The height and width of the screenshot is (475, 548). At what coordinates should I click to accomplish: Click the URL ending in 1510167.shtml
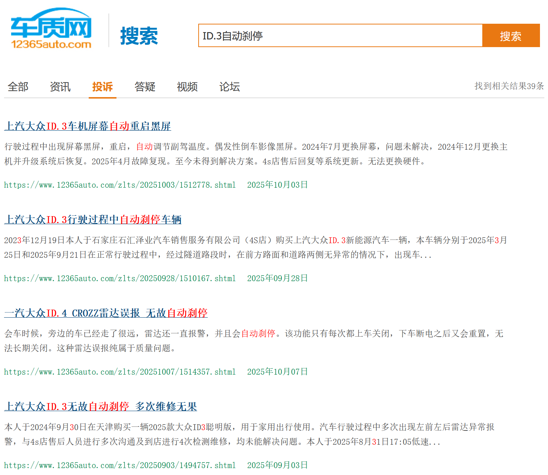120,279
